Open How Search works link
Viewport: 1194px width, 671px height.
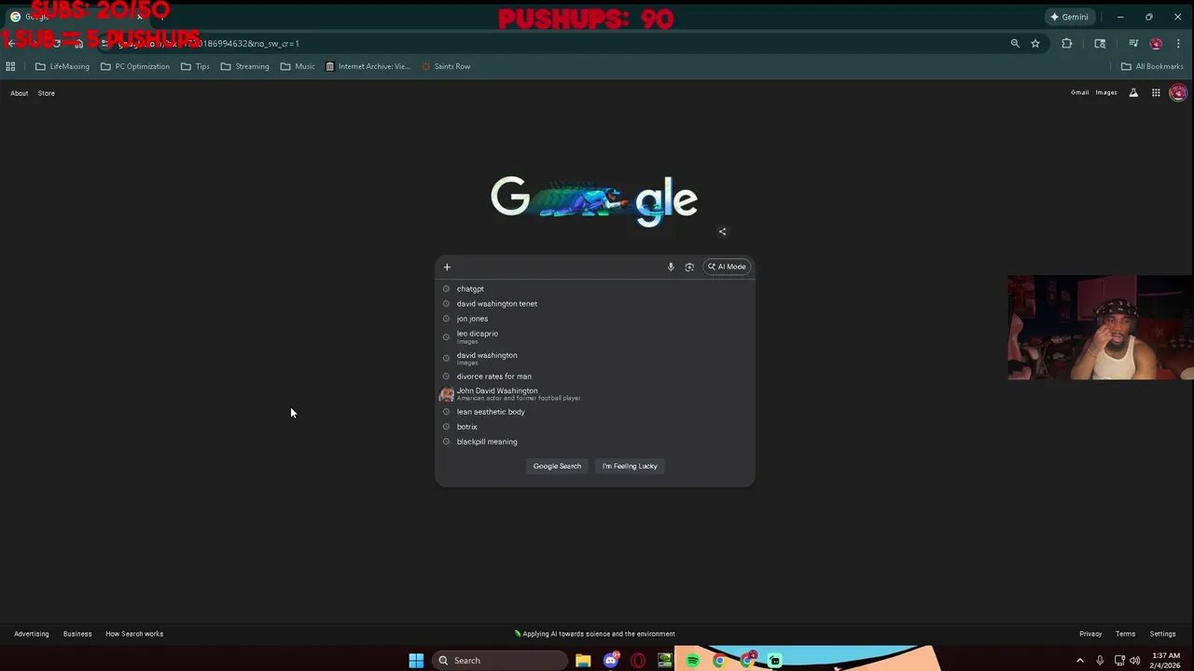tap(134, 634)
